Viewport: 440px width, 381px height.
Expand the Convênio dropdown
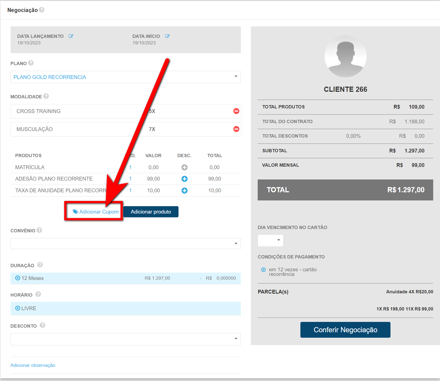point(125,243)
